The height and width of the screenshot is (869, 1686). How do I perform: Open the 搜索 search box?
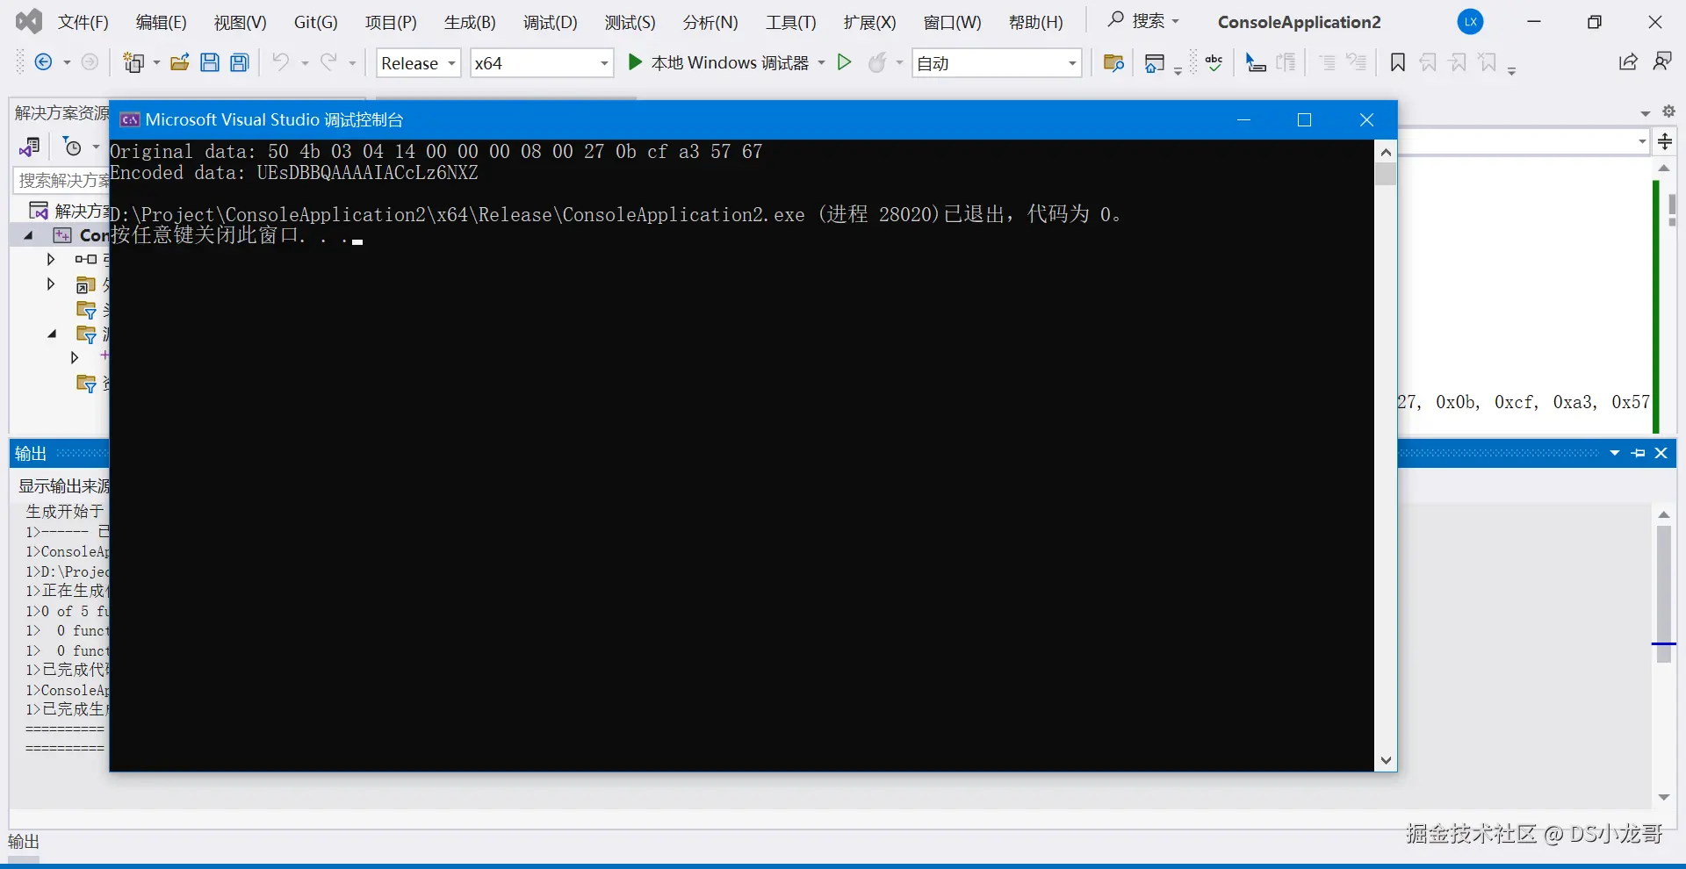(1142, 20)
